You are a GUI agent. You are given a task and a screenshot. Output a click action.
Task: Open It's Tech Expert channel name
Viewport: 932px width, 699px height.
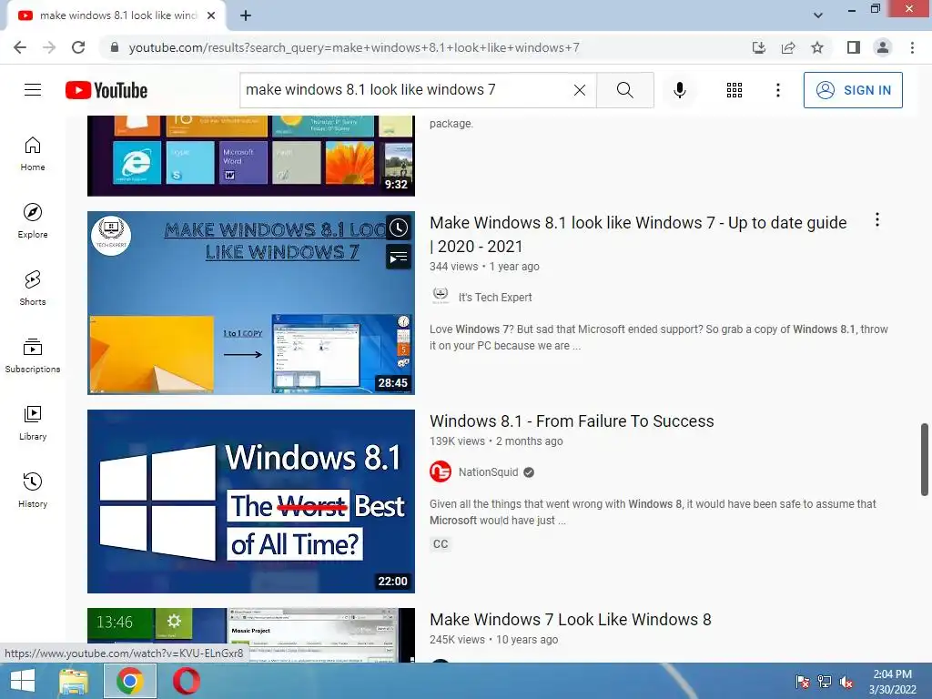pyautogui.click(x=494, y=298)
